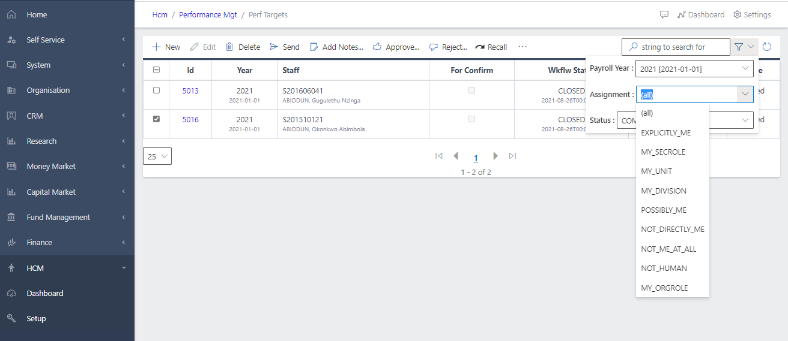The image size is (788, 341).
Task: Go to previous page arrow
Action: 456,156
